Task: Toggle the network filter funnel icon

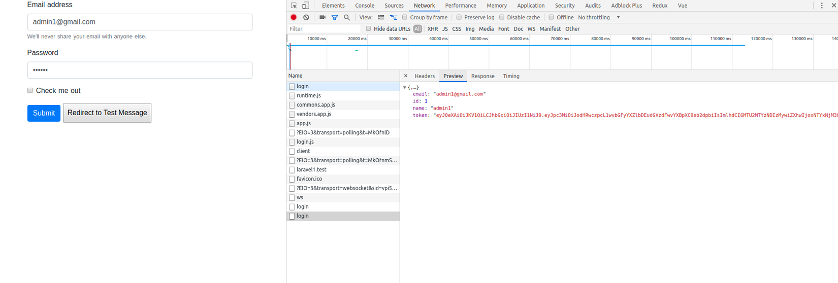Action: [335, 17]
